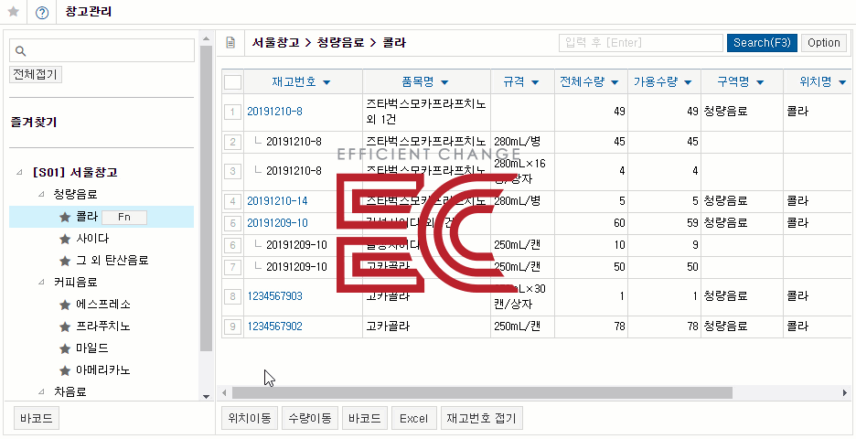Click the Fn button on 콜라 row

point(124,218)
